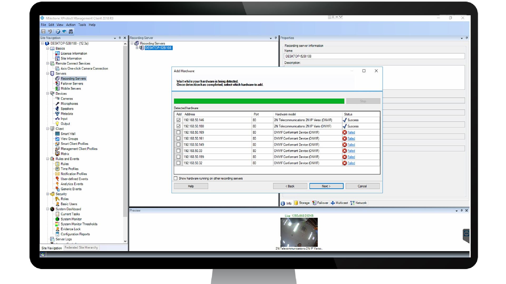Select Smart Wall icon
The image size is (506, 284).
tap(57, 134)
